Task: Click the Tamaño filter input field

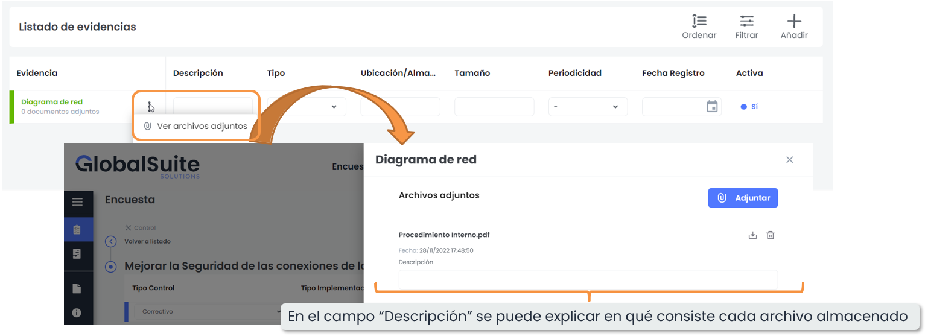Action: pos(494,107)
